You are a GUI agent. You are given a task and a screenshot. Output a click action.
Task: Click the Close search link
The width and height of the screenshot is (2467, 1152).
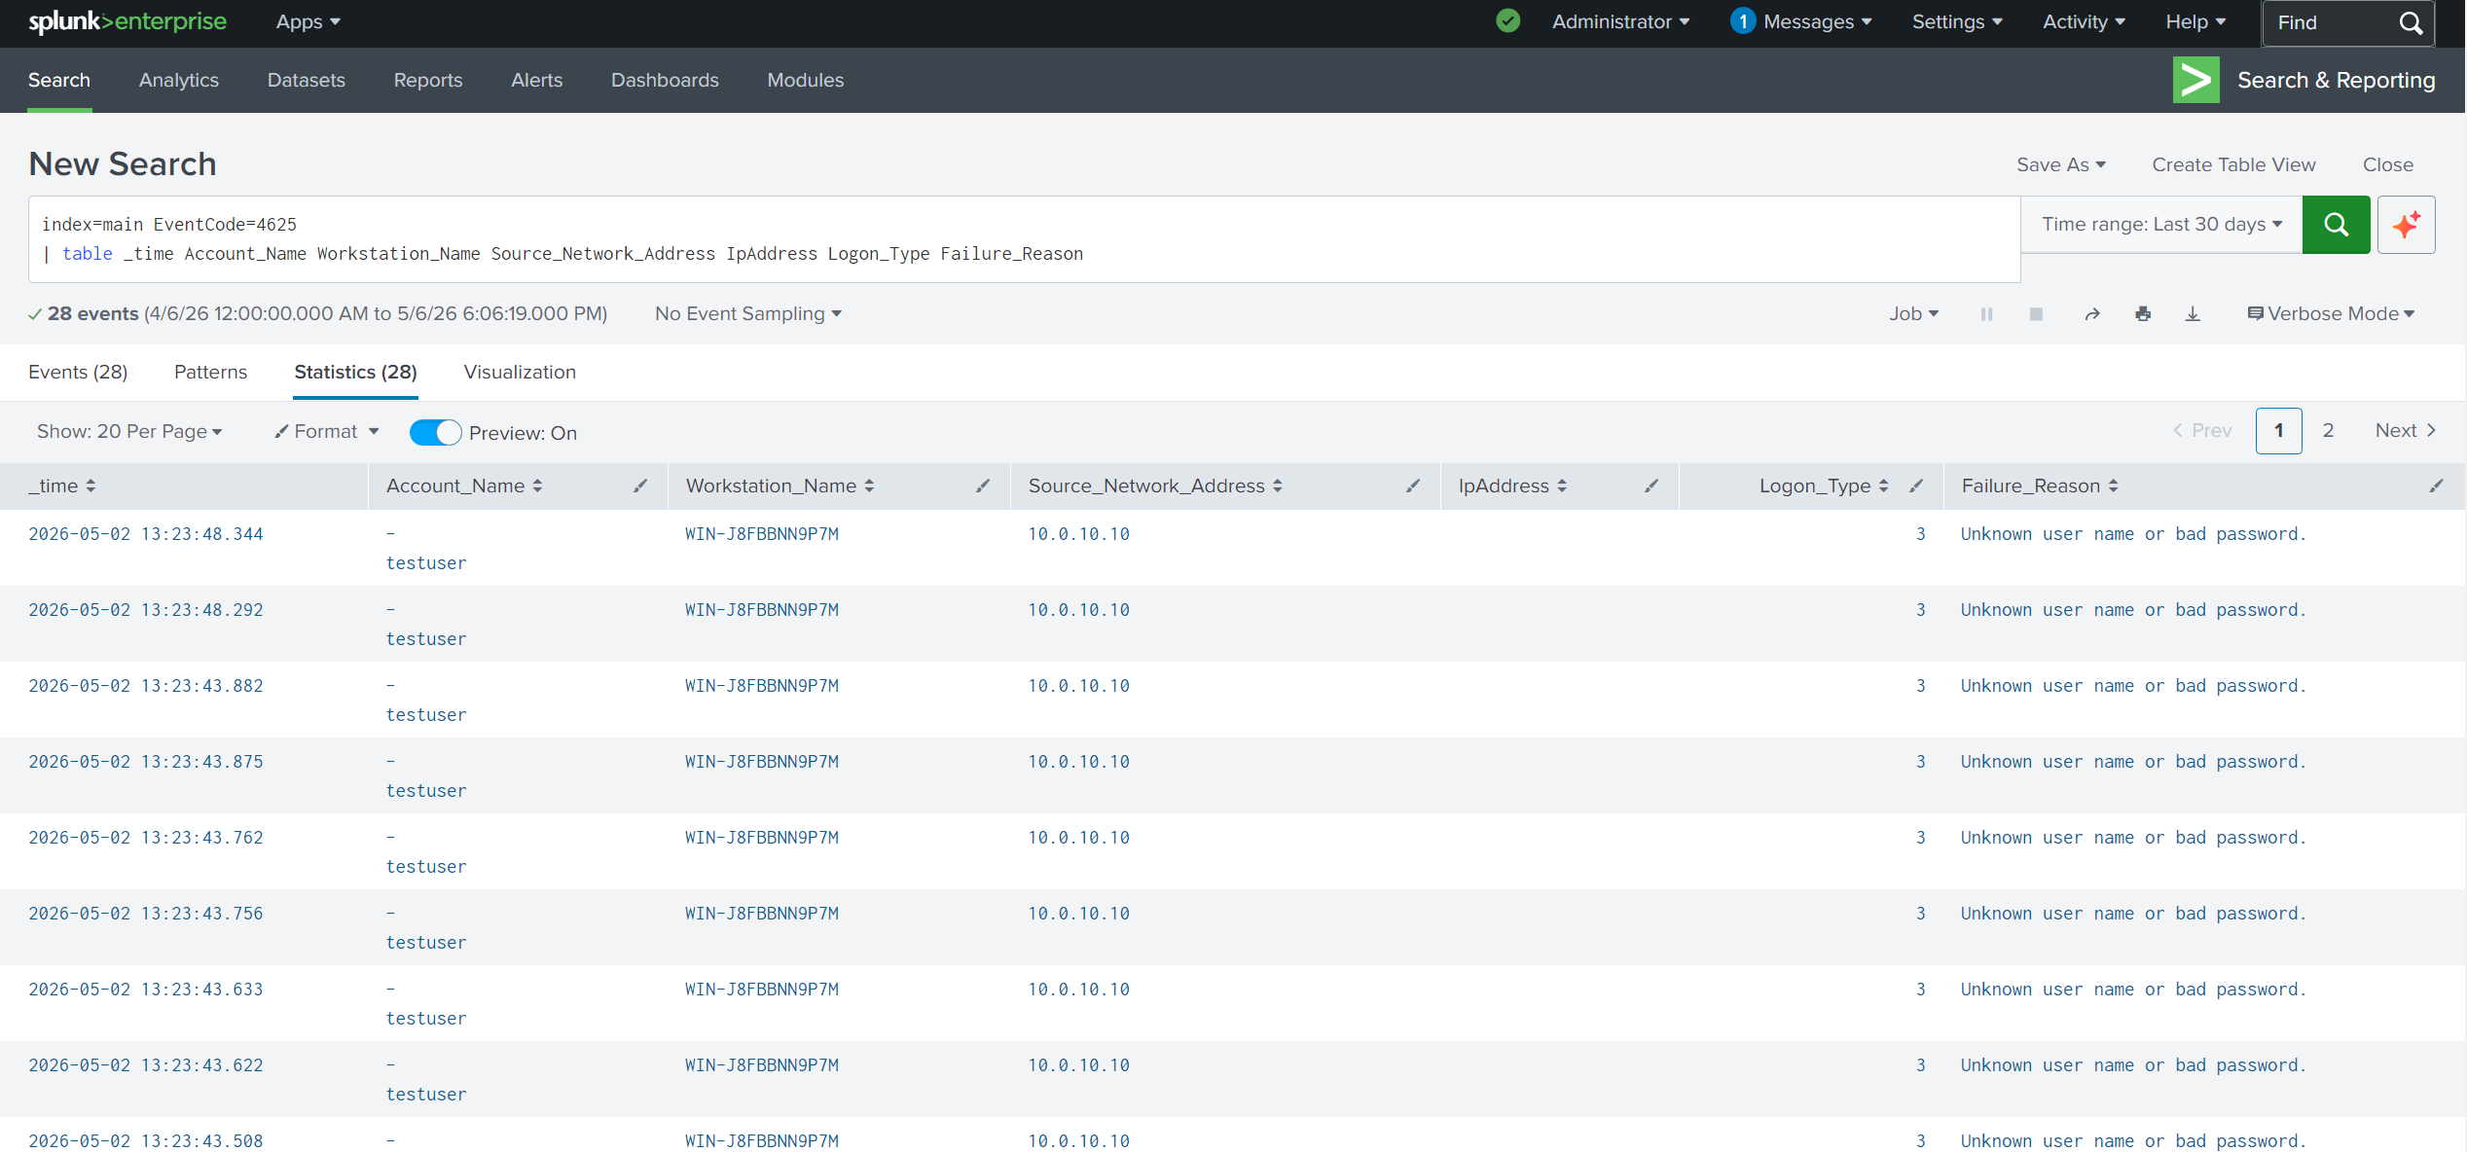pyautogui.click(x=2388, y=164)
